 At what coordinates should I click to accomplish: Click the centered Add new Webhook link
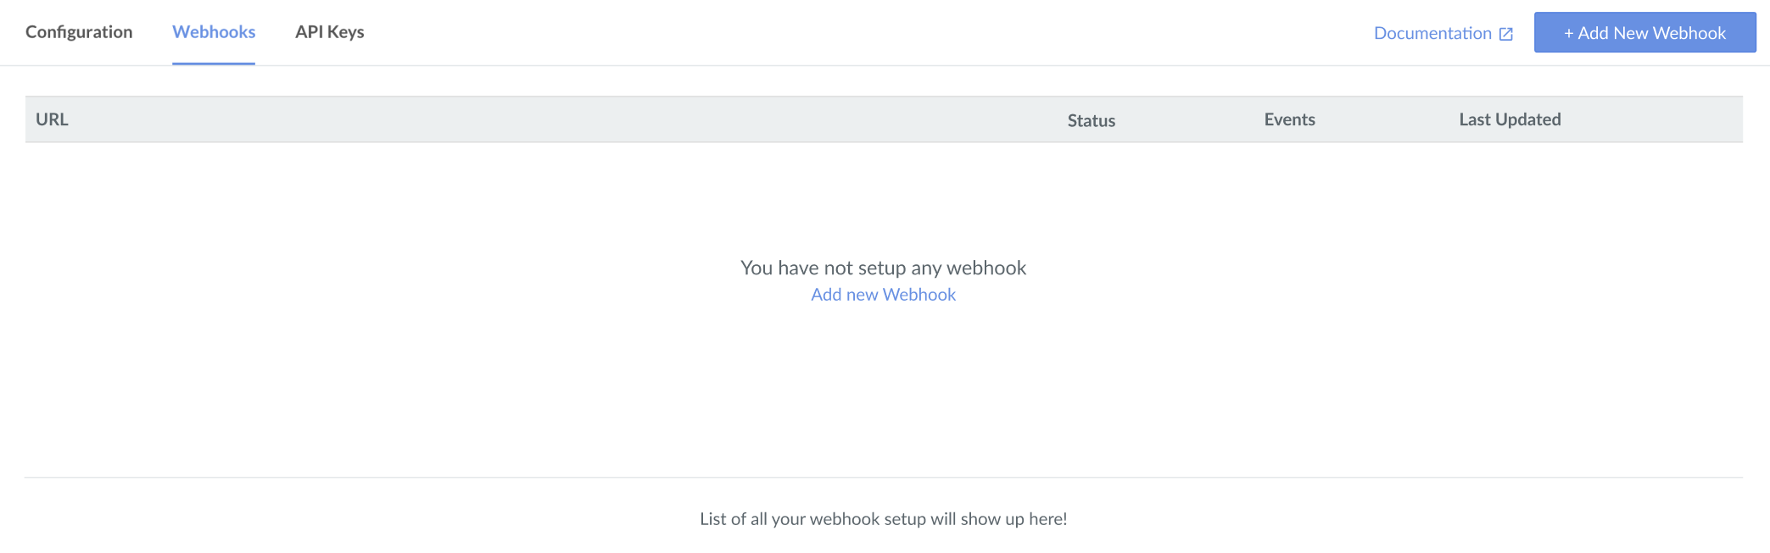coord(883,295)
